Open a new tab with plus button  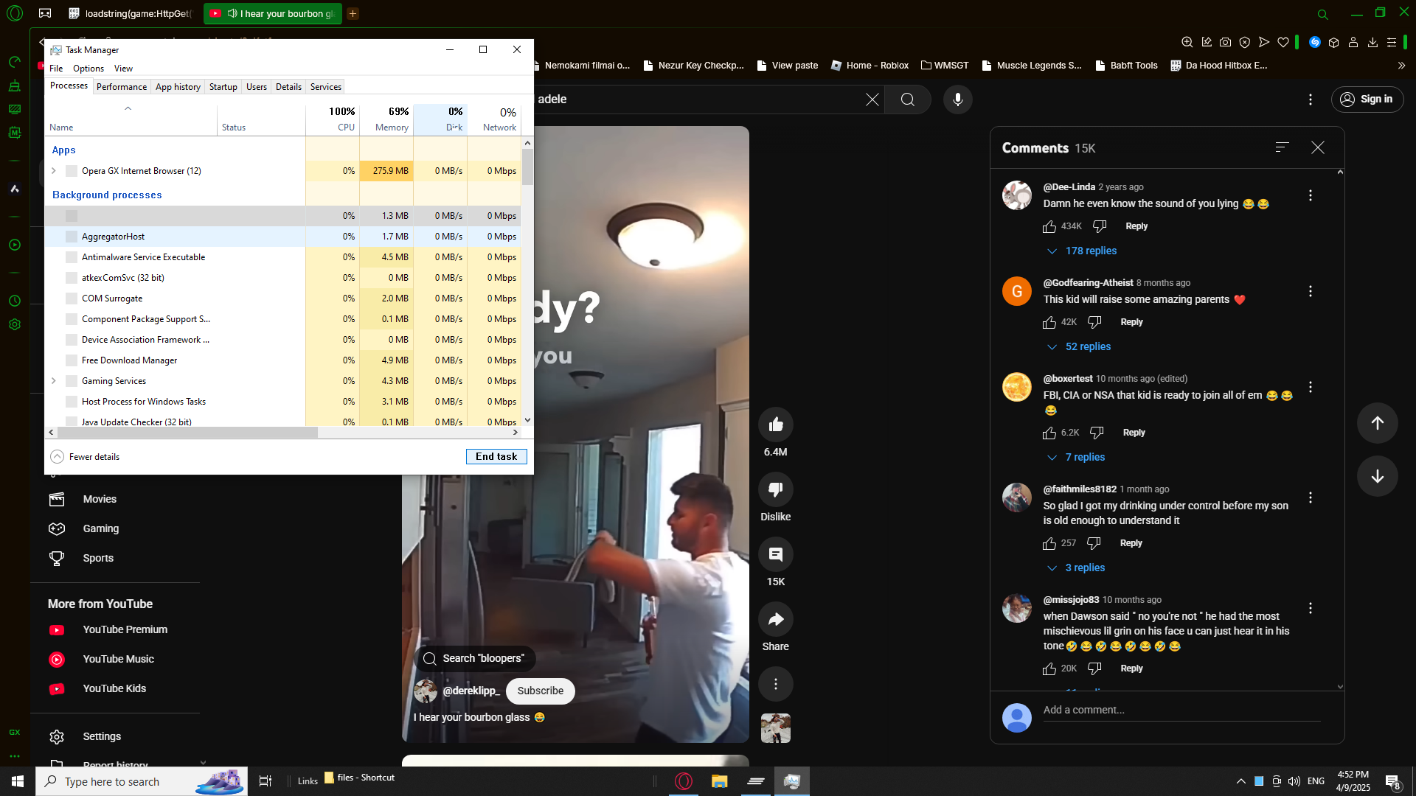coord(353,13)
